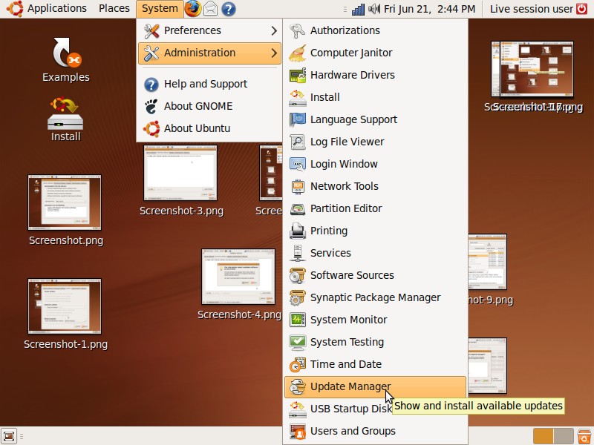
Task: Select the Screenshot.png desktop thumbnail
Action: 65,202
